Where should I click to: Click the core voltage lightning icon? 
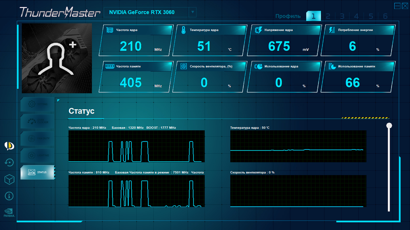click(258, 30)
